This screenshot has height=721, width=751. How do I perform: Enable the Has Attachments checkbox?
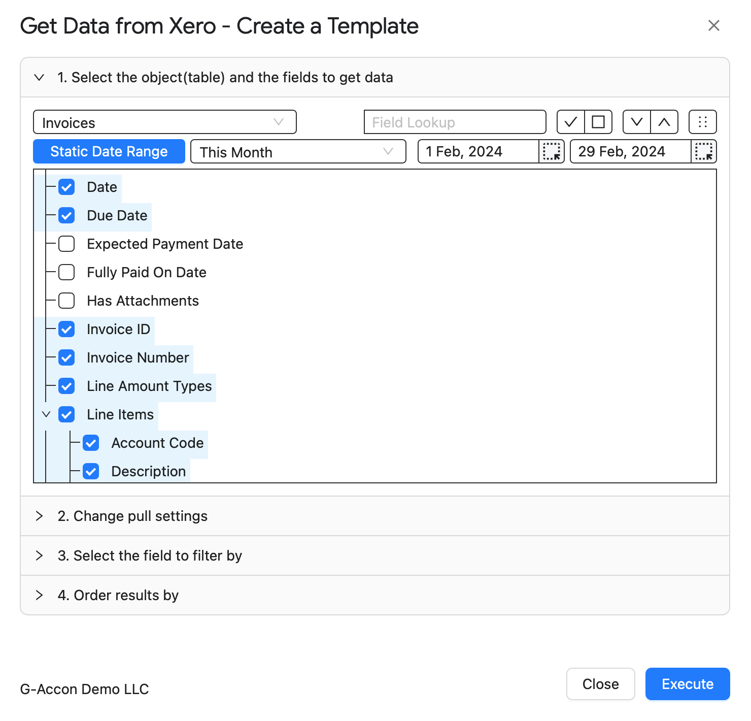coord(66,301)
